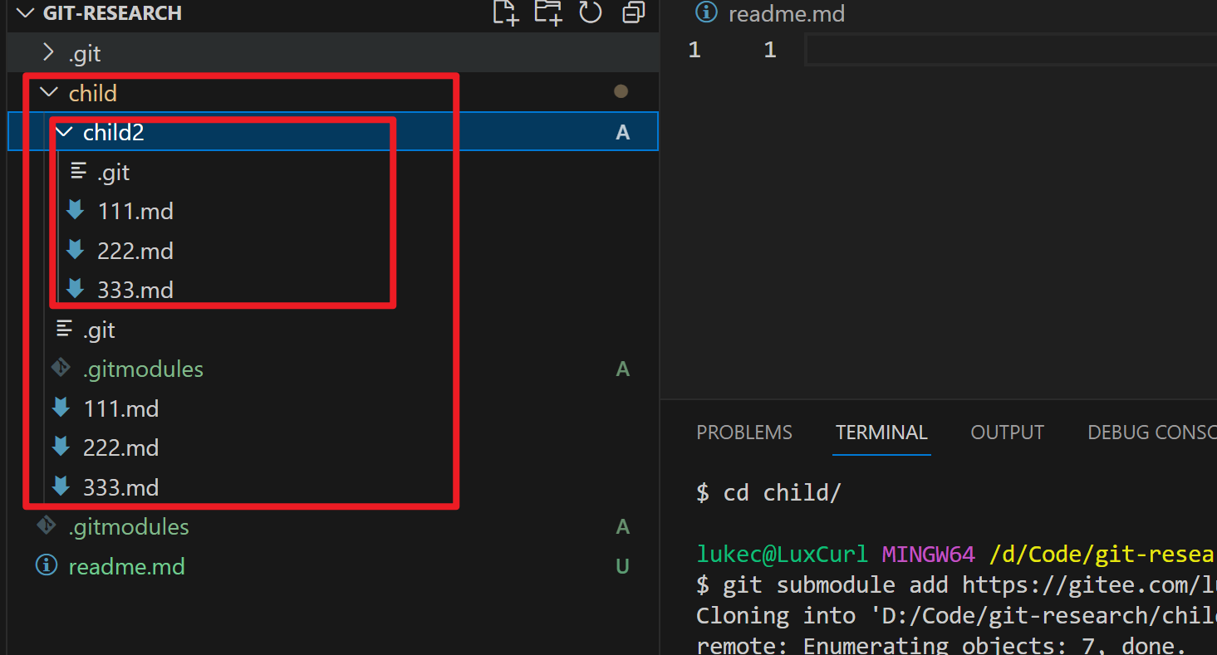Switch to the OUTPUT panel tab
This screenshot has height=655, width=1217.
(1007, 433)
